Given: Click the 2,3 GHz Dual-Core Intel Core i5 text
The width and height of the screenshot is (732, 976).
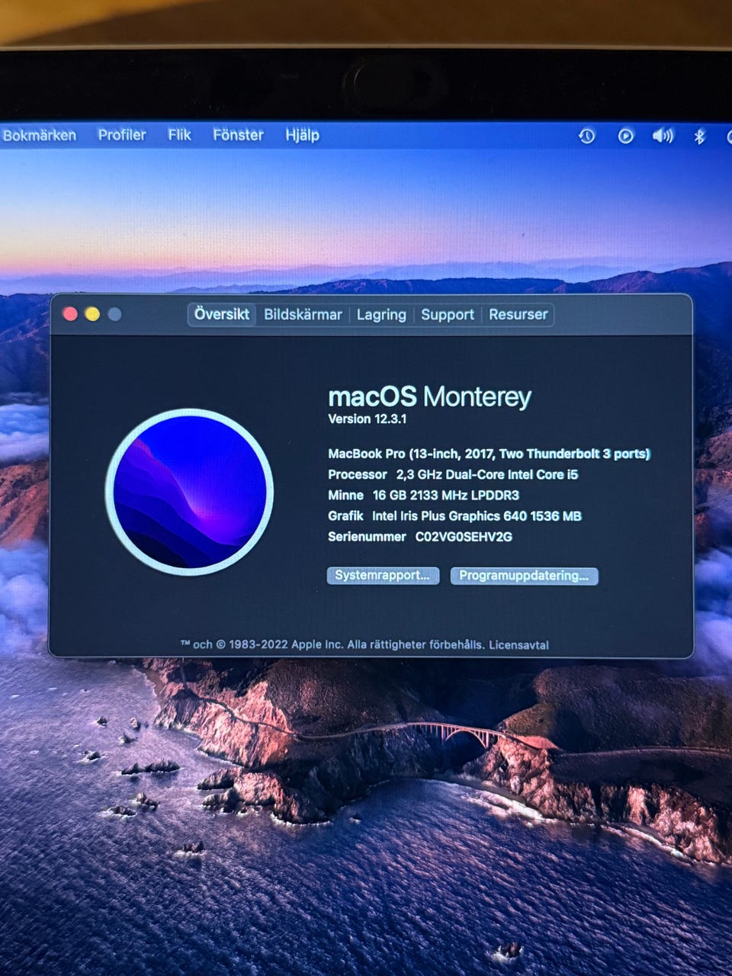Looking at the screenshot, I should click(487, 474).
